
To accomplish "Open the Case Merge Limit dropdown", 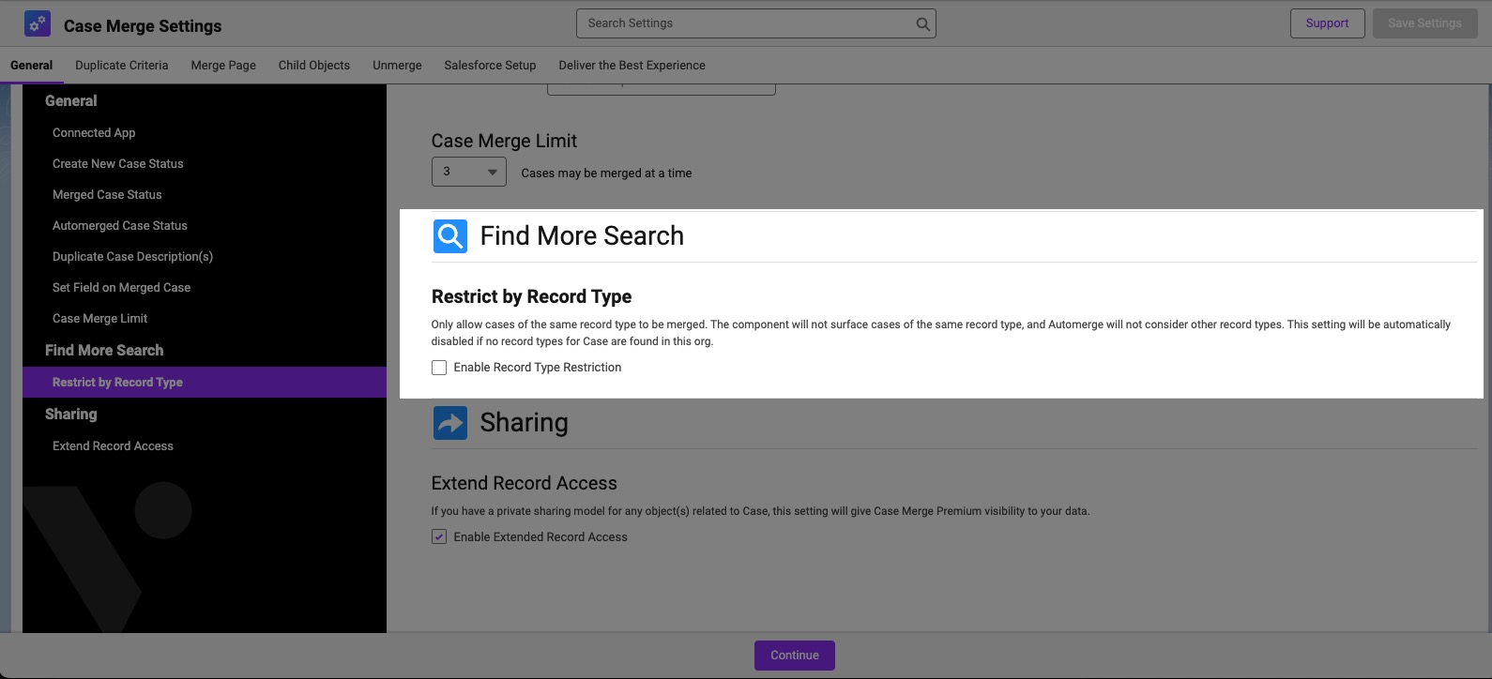I will click(469, 172).
